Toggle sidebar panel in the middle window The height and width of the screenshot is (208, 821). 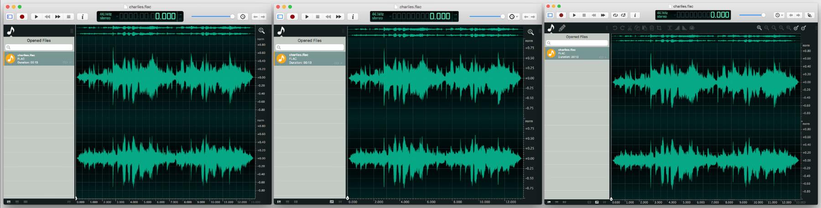pos(280,16)
